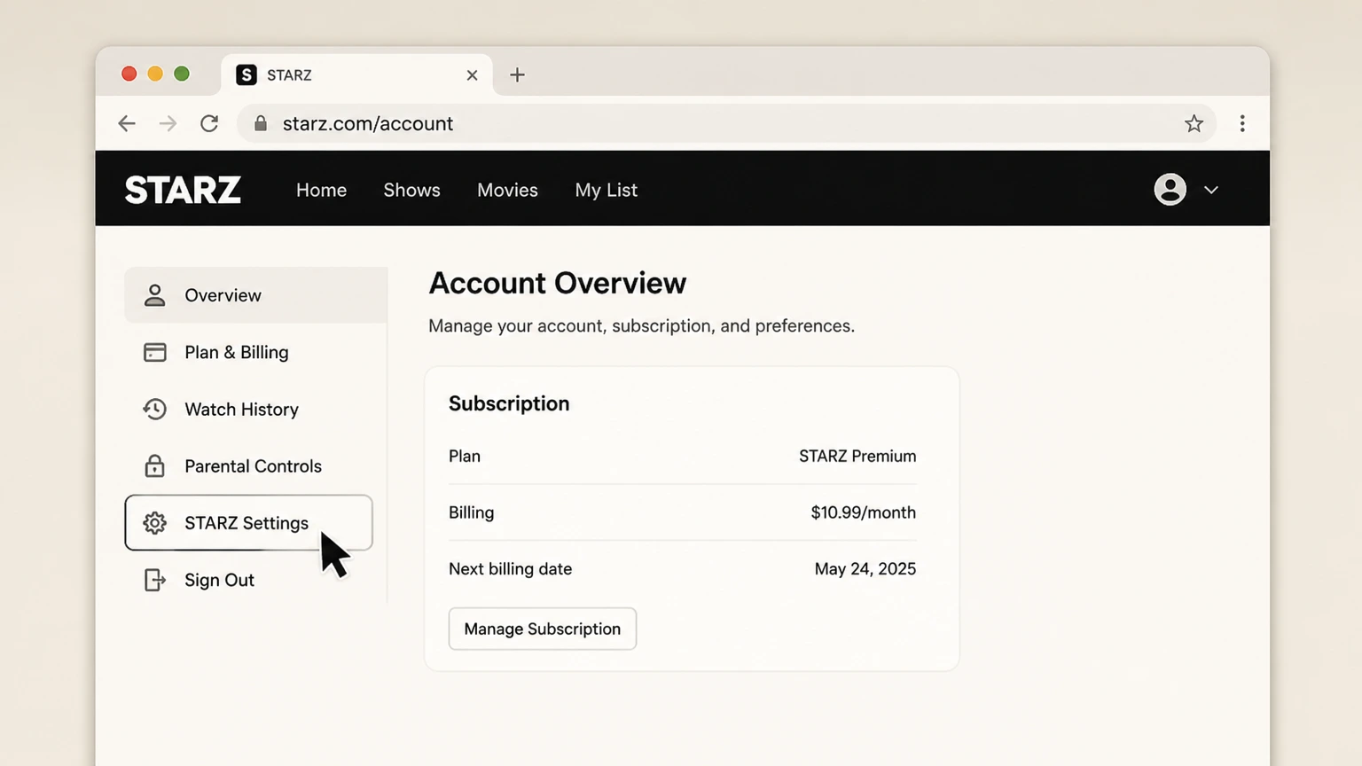Select the Overview person icon
This screenshot has width=1362, height=766.
pos(154,295)
